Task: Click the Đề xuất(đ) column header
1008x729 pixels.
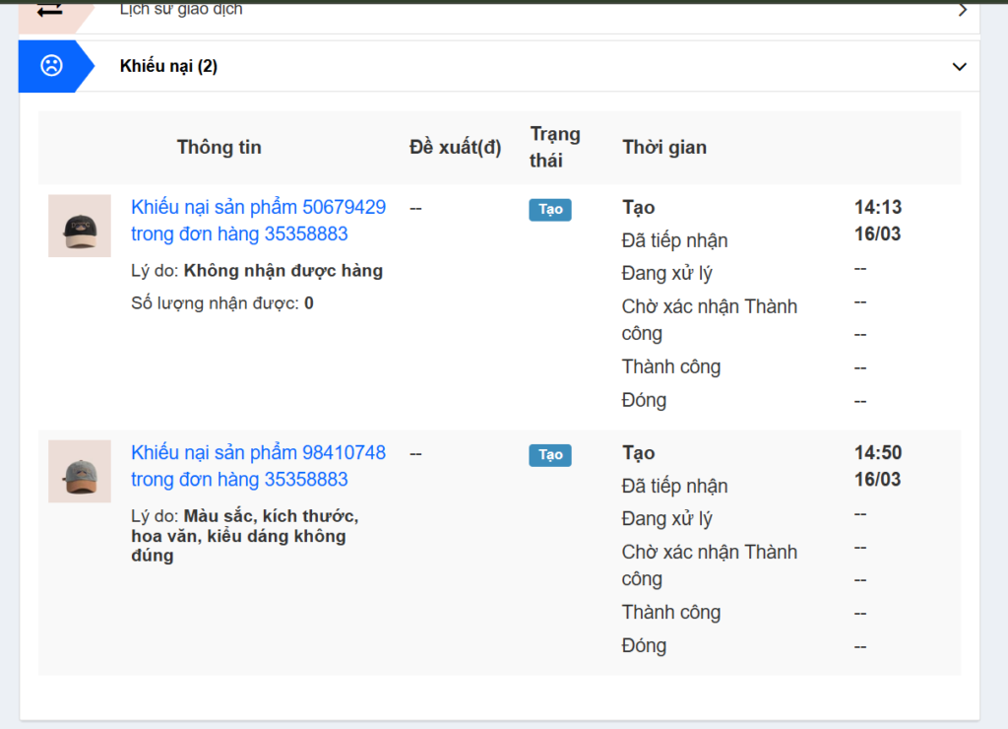Action: pos(455,146)
